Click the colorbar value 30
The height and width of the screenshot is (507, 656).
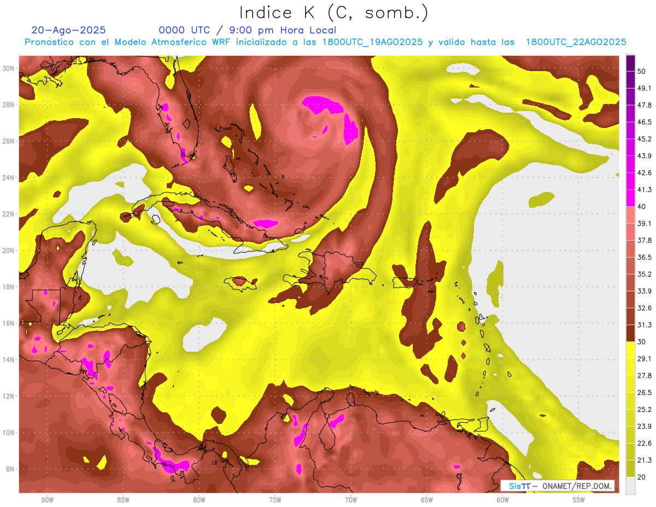pos(642,342)
